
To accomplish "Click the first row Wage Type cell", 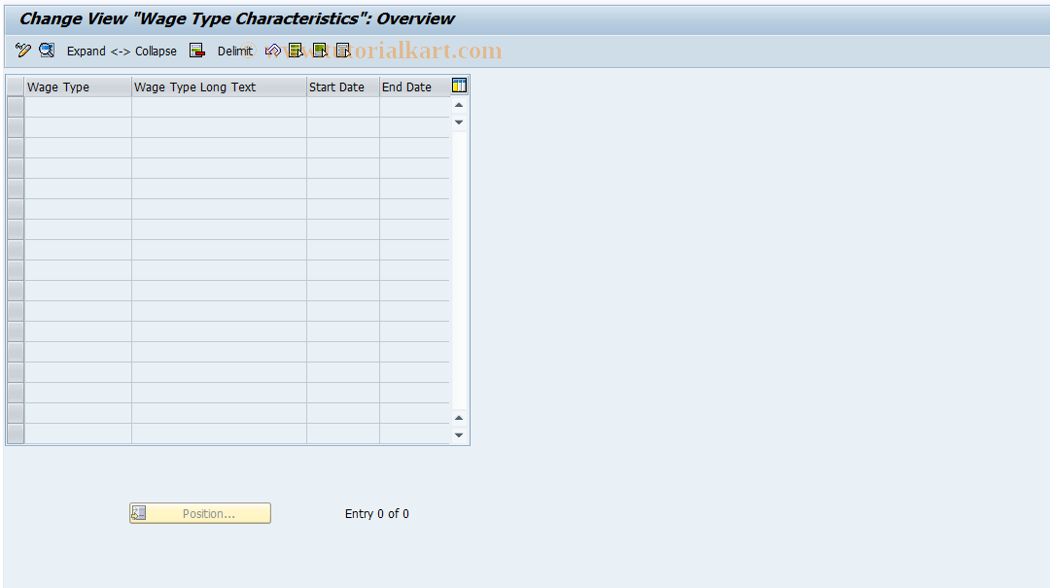I will click(78, 107).
